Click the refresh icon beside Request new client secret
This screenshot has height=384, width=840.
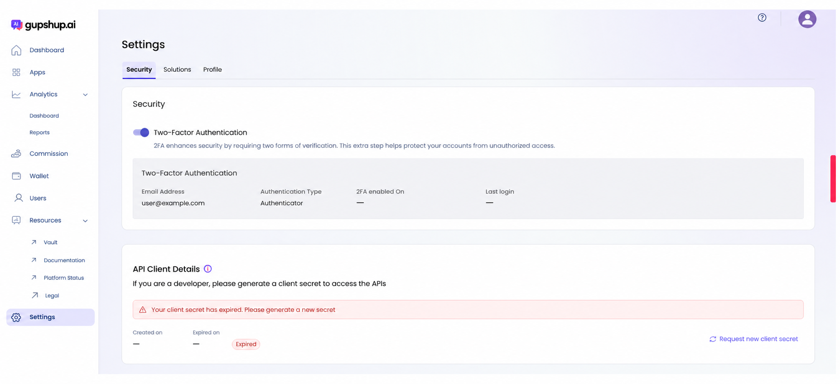coord(713,339)
